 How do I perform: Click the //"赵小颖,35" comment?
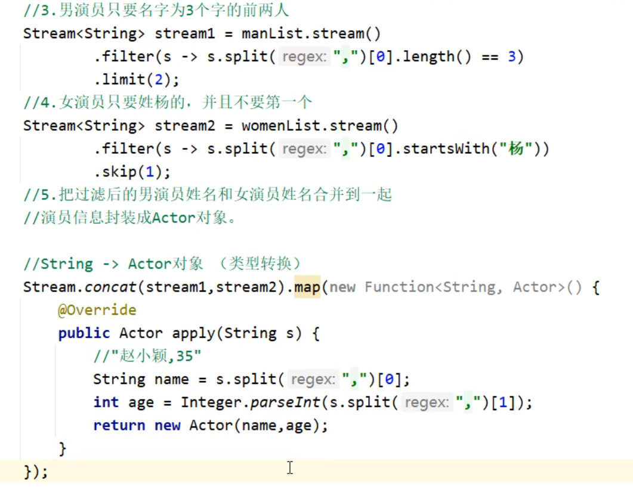[147, 356]
